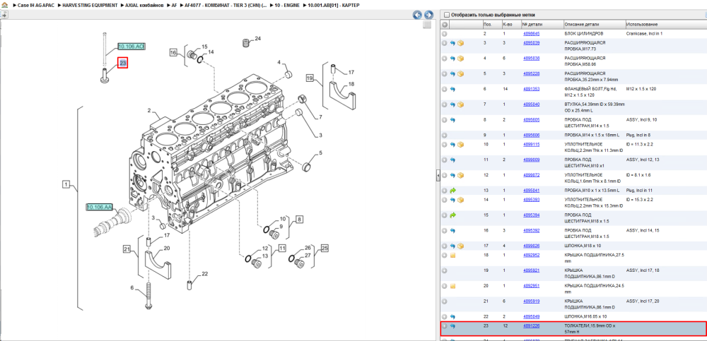Enable 'Отобразить только выбранные метки' checkbox
The height and width of the screenshot is (341, 707).
[x=447, y=15]
